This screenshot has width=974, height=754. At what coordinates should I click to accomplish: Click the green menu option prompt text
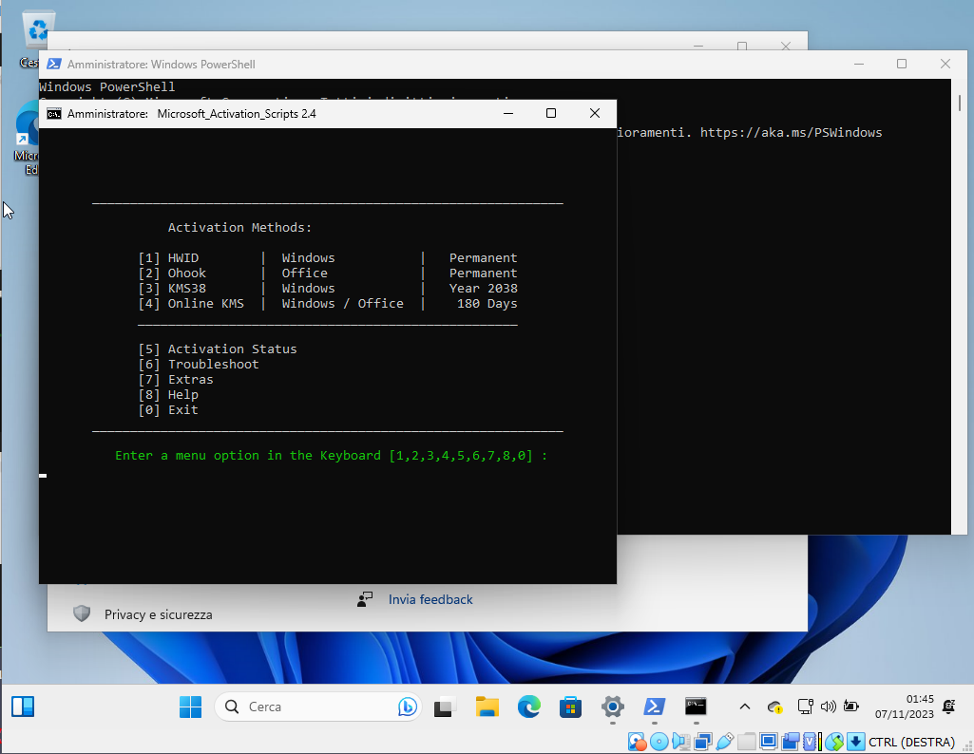[x=331, y=456]
